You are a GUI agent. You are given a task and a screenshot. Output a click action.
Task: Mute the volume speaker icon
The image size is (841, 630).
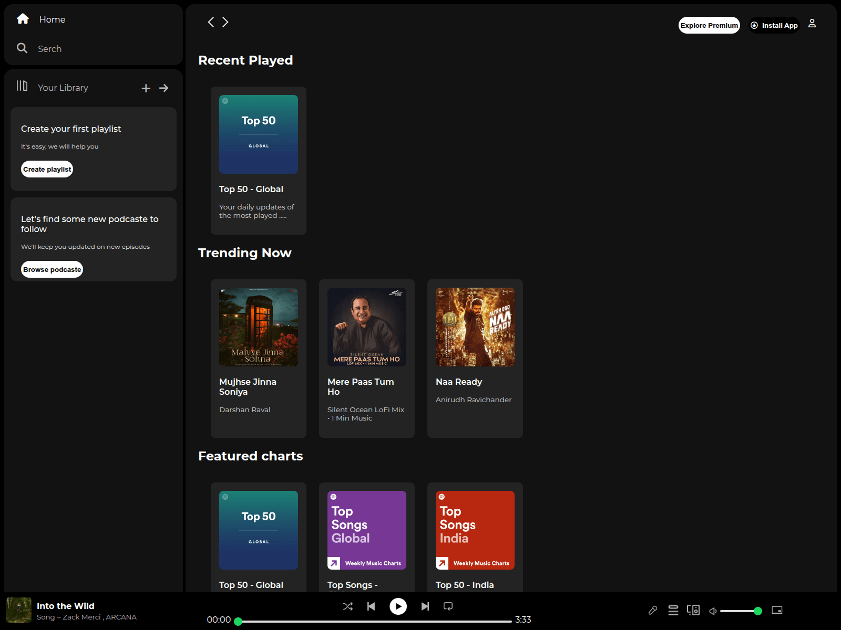tap(713, 611)
